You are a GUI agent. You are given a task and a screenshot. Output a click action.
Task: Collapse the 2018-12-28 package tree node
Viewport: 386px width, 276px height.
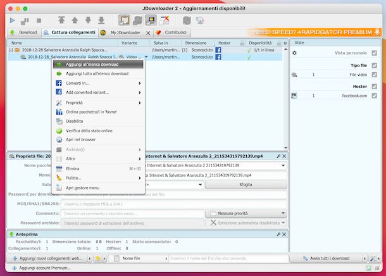11,50
